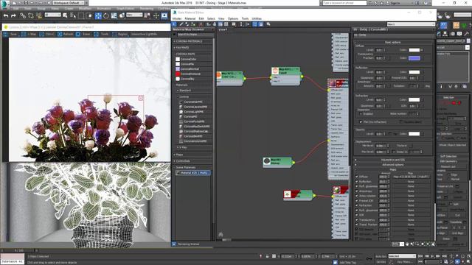Viewport: 472px width, 265px height.
Task: Enable Caustics (slow) checkbox
Action: tap(401, 122)
